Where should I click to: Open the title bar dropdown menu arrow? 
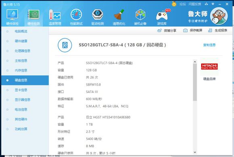point(213,4)
